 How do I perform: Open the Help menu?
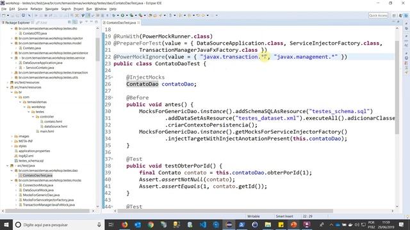point(113,9)
